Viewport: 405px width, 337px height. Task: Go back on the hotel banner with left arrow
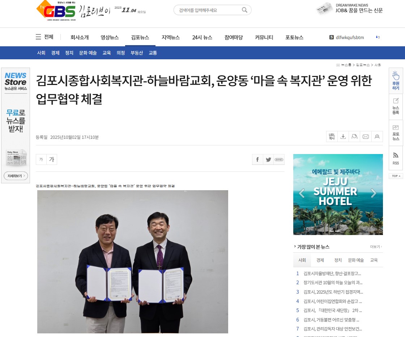pyautogui.click(x=302, y=193)
